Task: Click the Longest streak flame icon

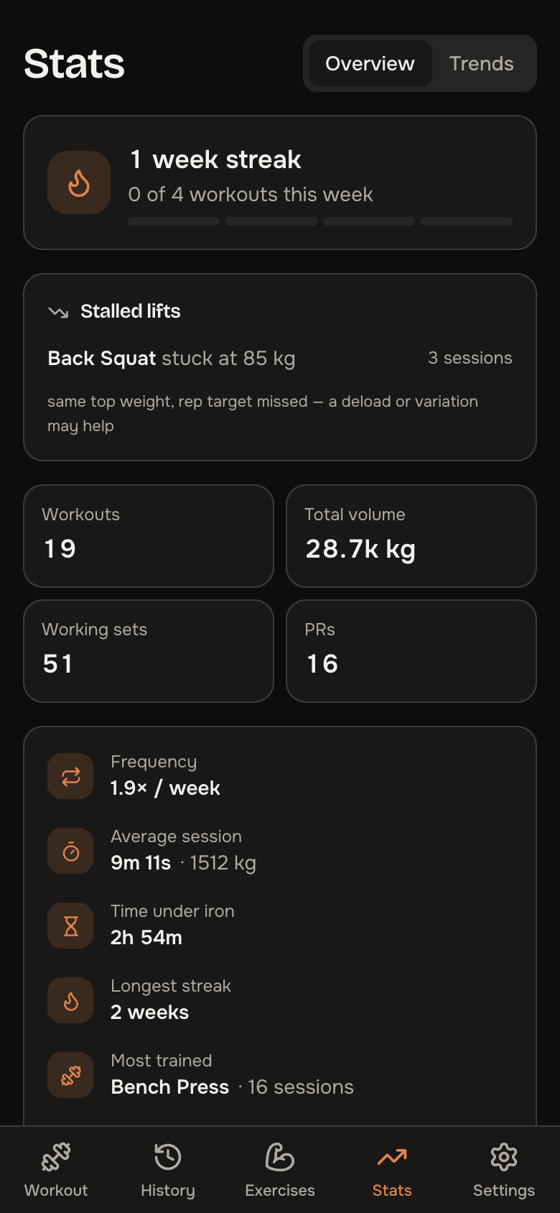Action: (x=70, y=1000)
